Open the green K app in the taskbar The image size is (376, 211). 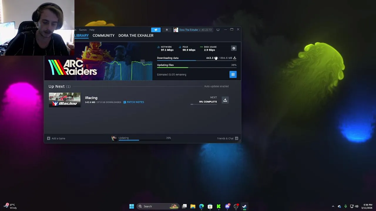[219, 206]
